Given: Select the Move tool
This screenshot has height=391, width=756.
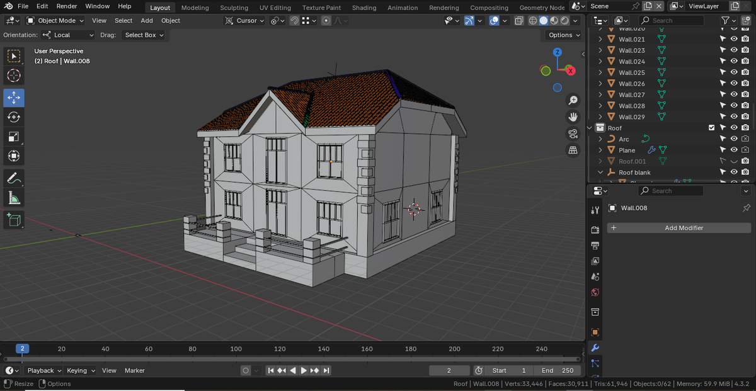Looking at the screenshot, I should point(14,98).
